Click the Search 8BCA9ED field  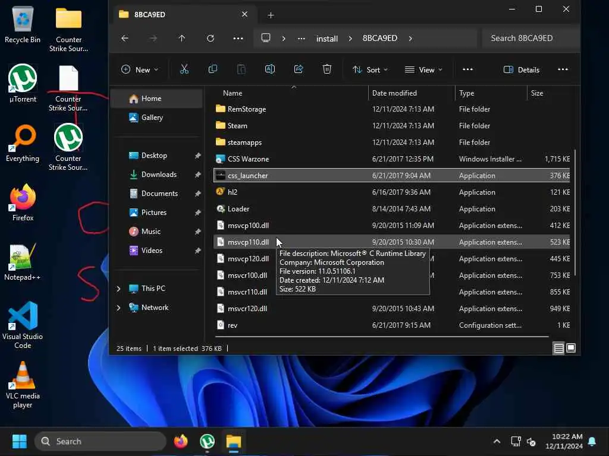tap(530, 38)
